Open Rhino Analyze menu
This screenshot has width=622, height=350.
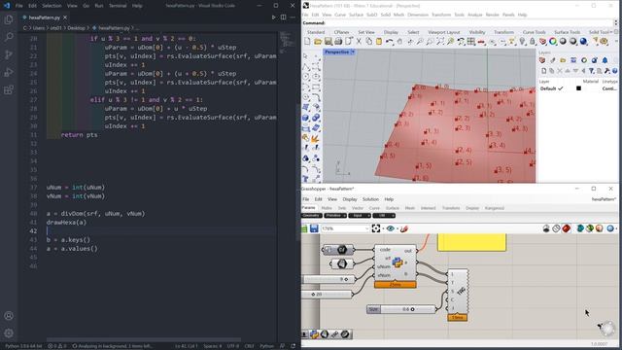[x=474, y=15]
